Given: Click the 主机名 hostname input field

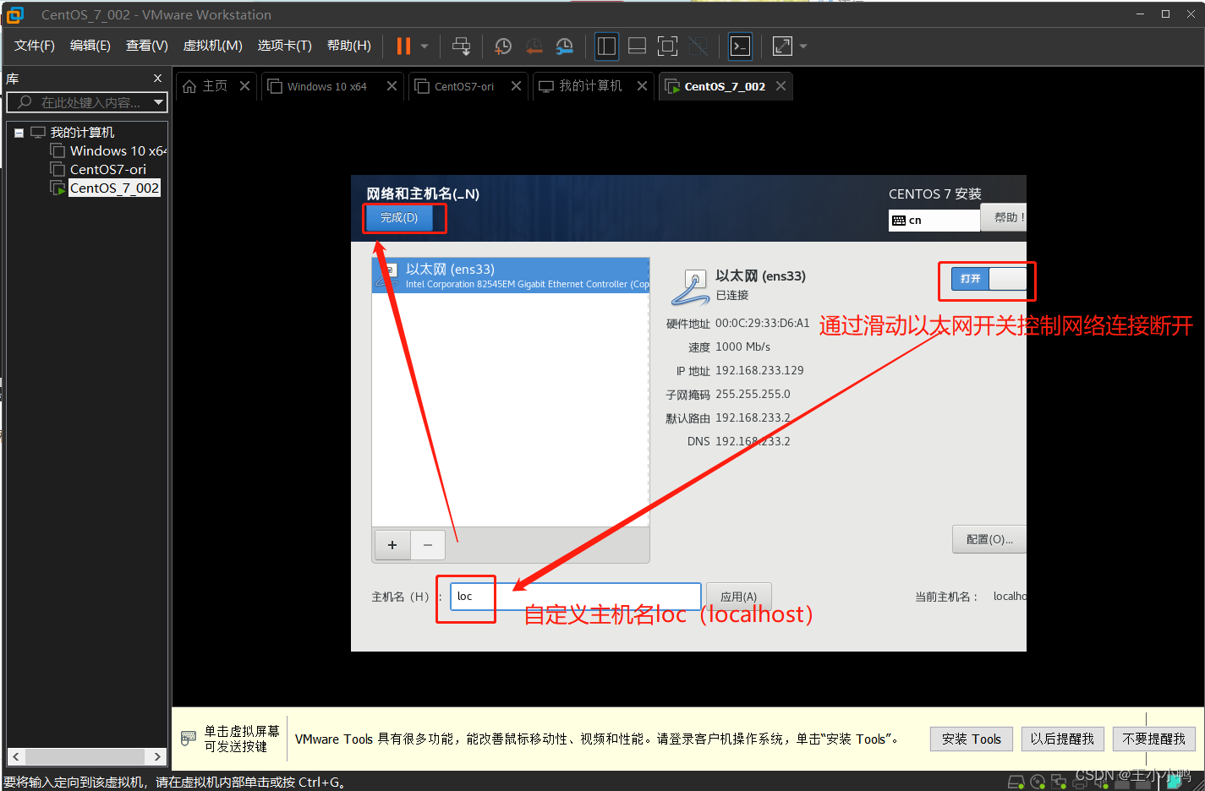Looking at the screenshot, I should point(576,597).
